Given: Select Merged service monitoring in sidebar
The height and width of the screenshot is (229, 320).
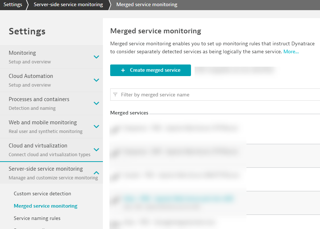Looking at the screenshot, I should [46, 206].
